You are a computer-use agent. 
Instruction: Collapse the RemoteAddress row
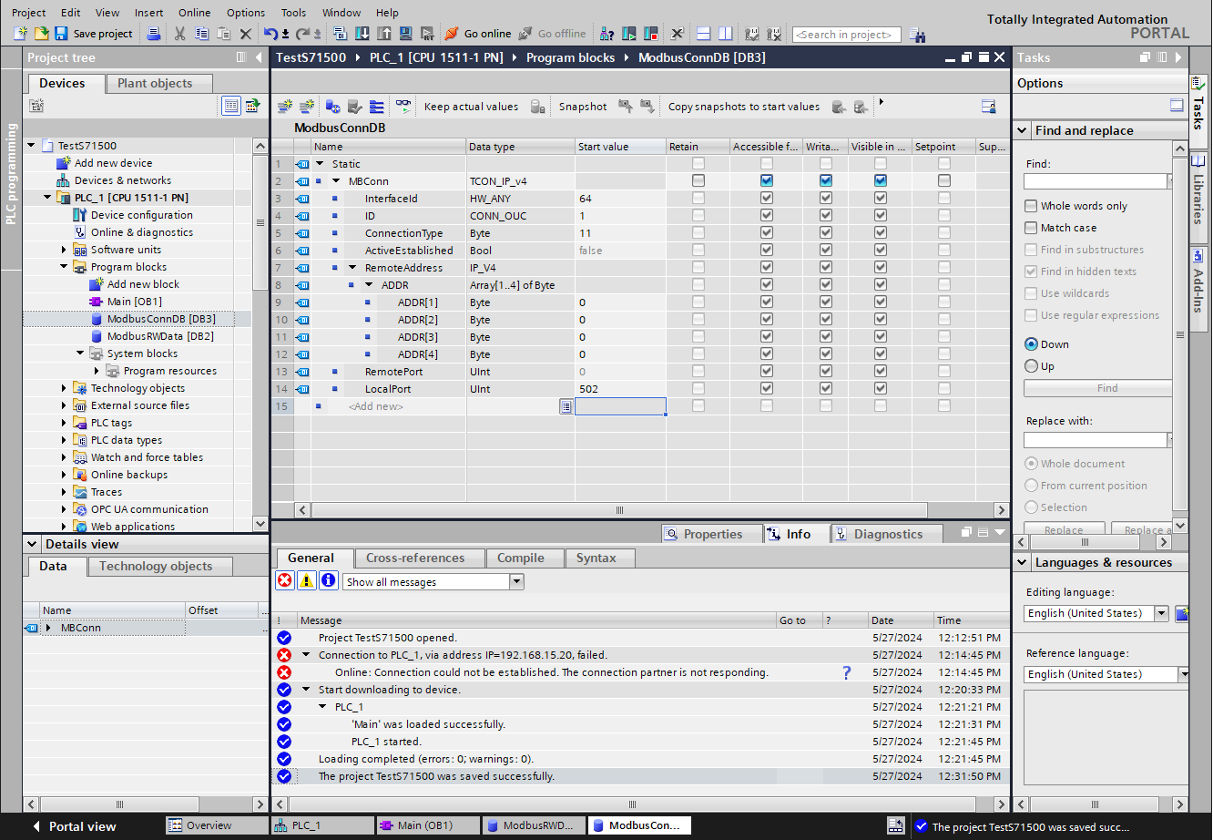click(352, 268)
